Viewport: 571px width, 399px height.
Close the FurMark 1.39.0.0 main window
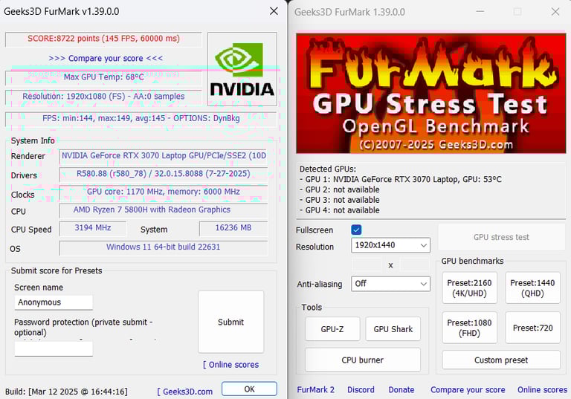coord(555,12)
